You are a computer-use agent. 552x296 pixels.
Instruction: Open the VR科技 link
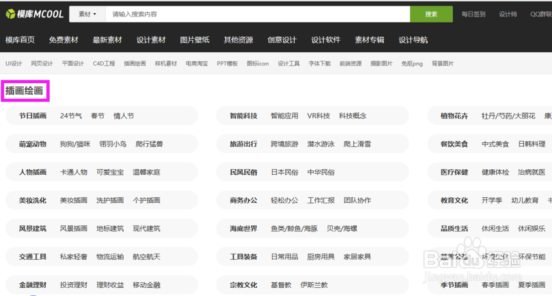coord(319,116)
